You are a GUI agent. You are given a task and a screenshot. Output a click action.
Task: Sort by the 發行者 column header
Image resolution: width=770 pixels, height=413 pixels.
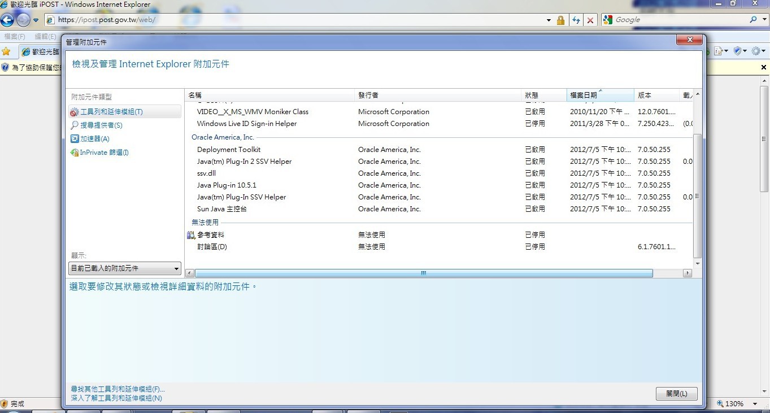click(438, 95)
